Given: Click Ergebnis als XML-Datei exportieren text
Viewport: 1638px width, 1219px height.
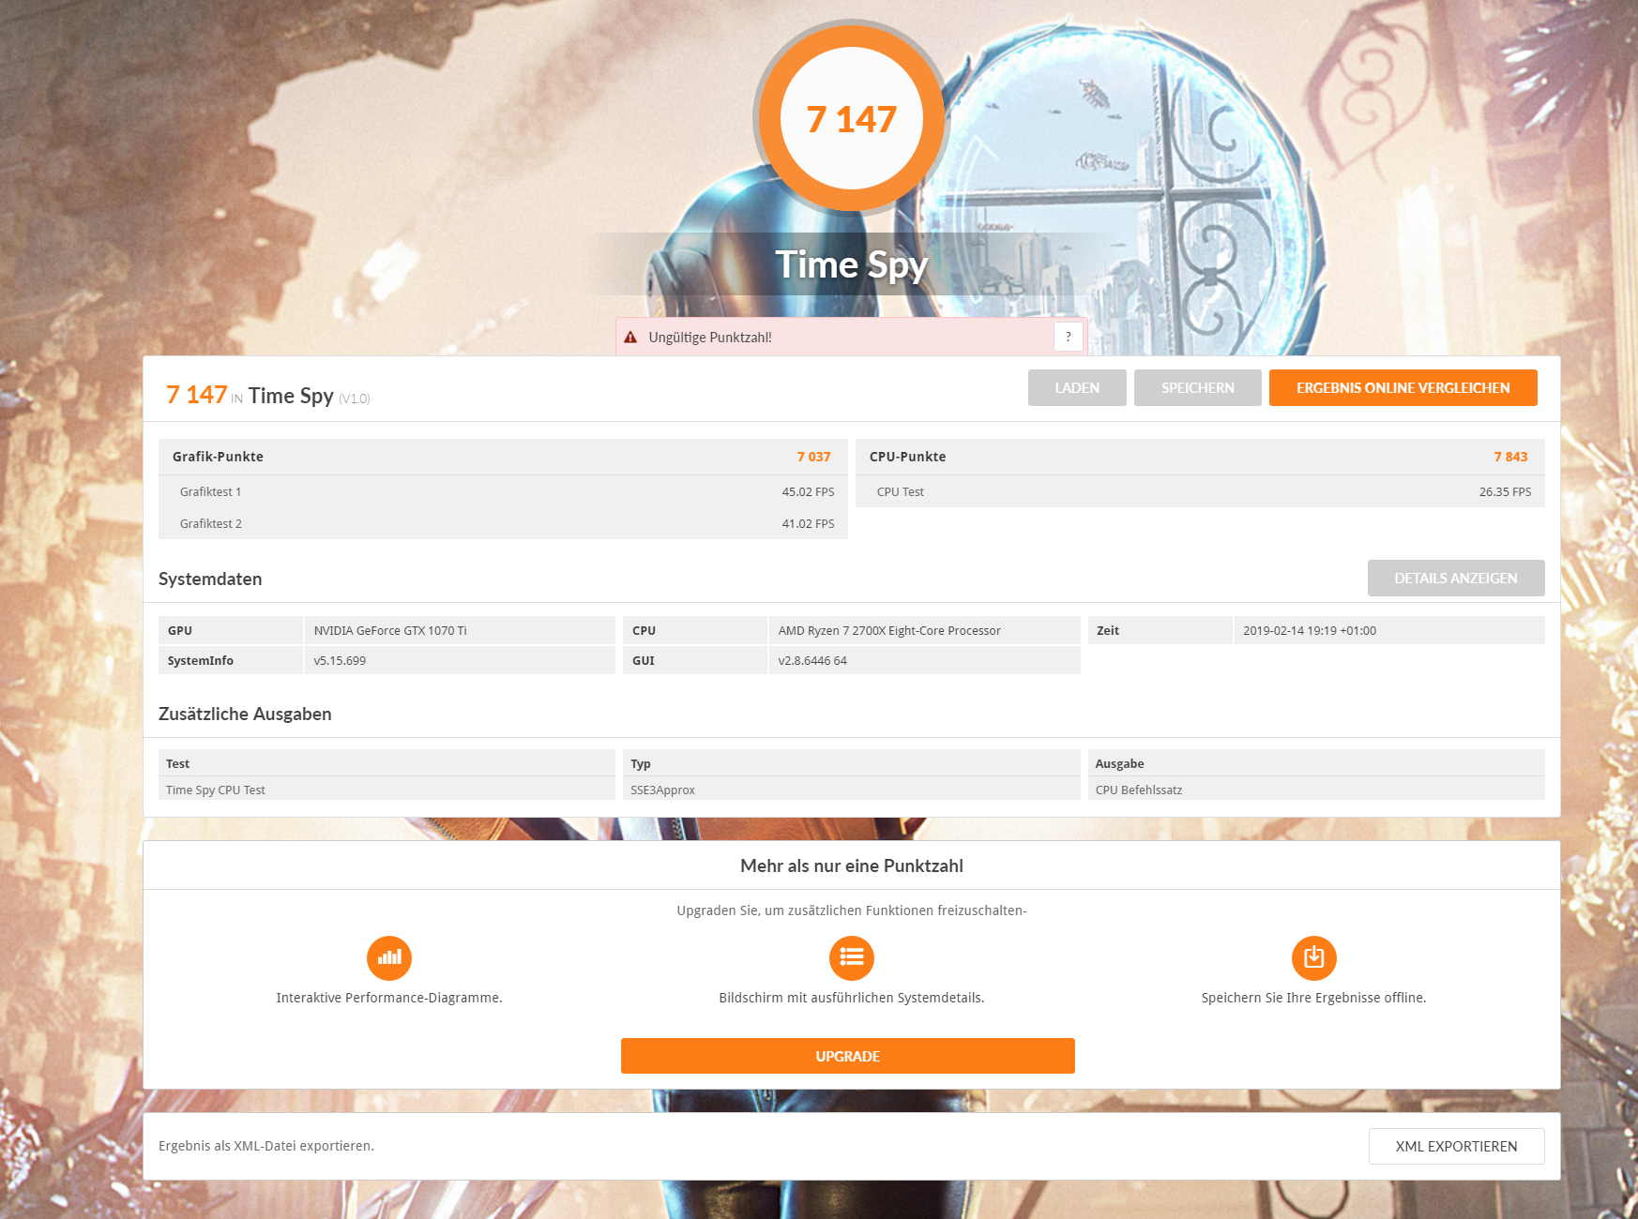Looking at the screenshot, I should 266,1146.
